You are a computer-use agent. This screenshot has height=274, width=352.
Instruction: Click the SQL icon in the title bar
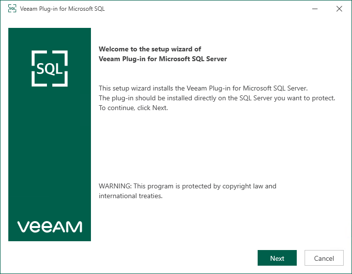pyautogui.click(x=12, y=9)
